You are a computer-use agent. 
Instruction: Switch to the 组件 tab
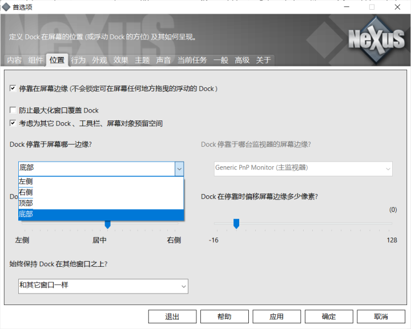(35, 61)
